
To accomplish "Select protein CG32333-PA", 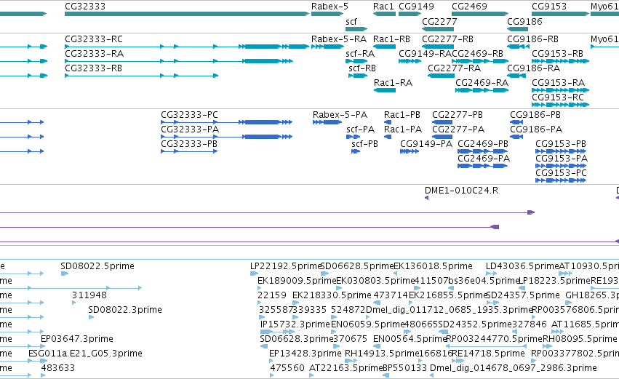I will tap(190, 129).
